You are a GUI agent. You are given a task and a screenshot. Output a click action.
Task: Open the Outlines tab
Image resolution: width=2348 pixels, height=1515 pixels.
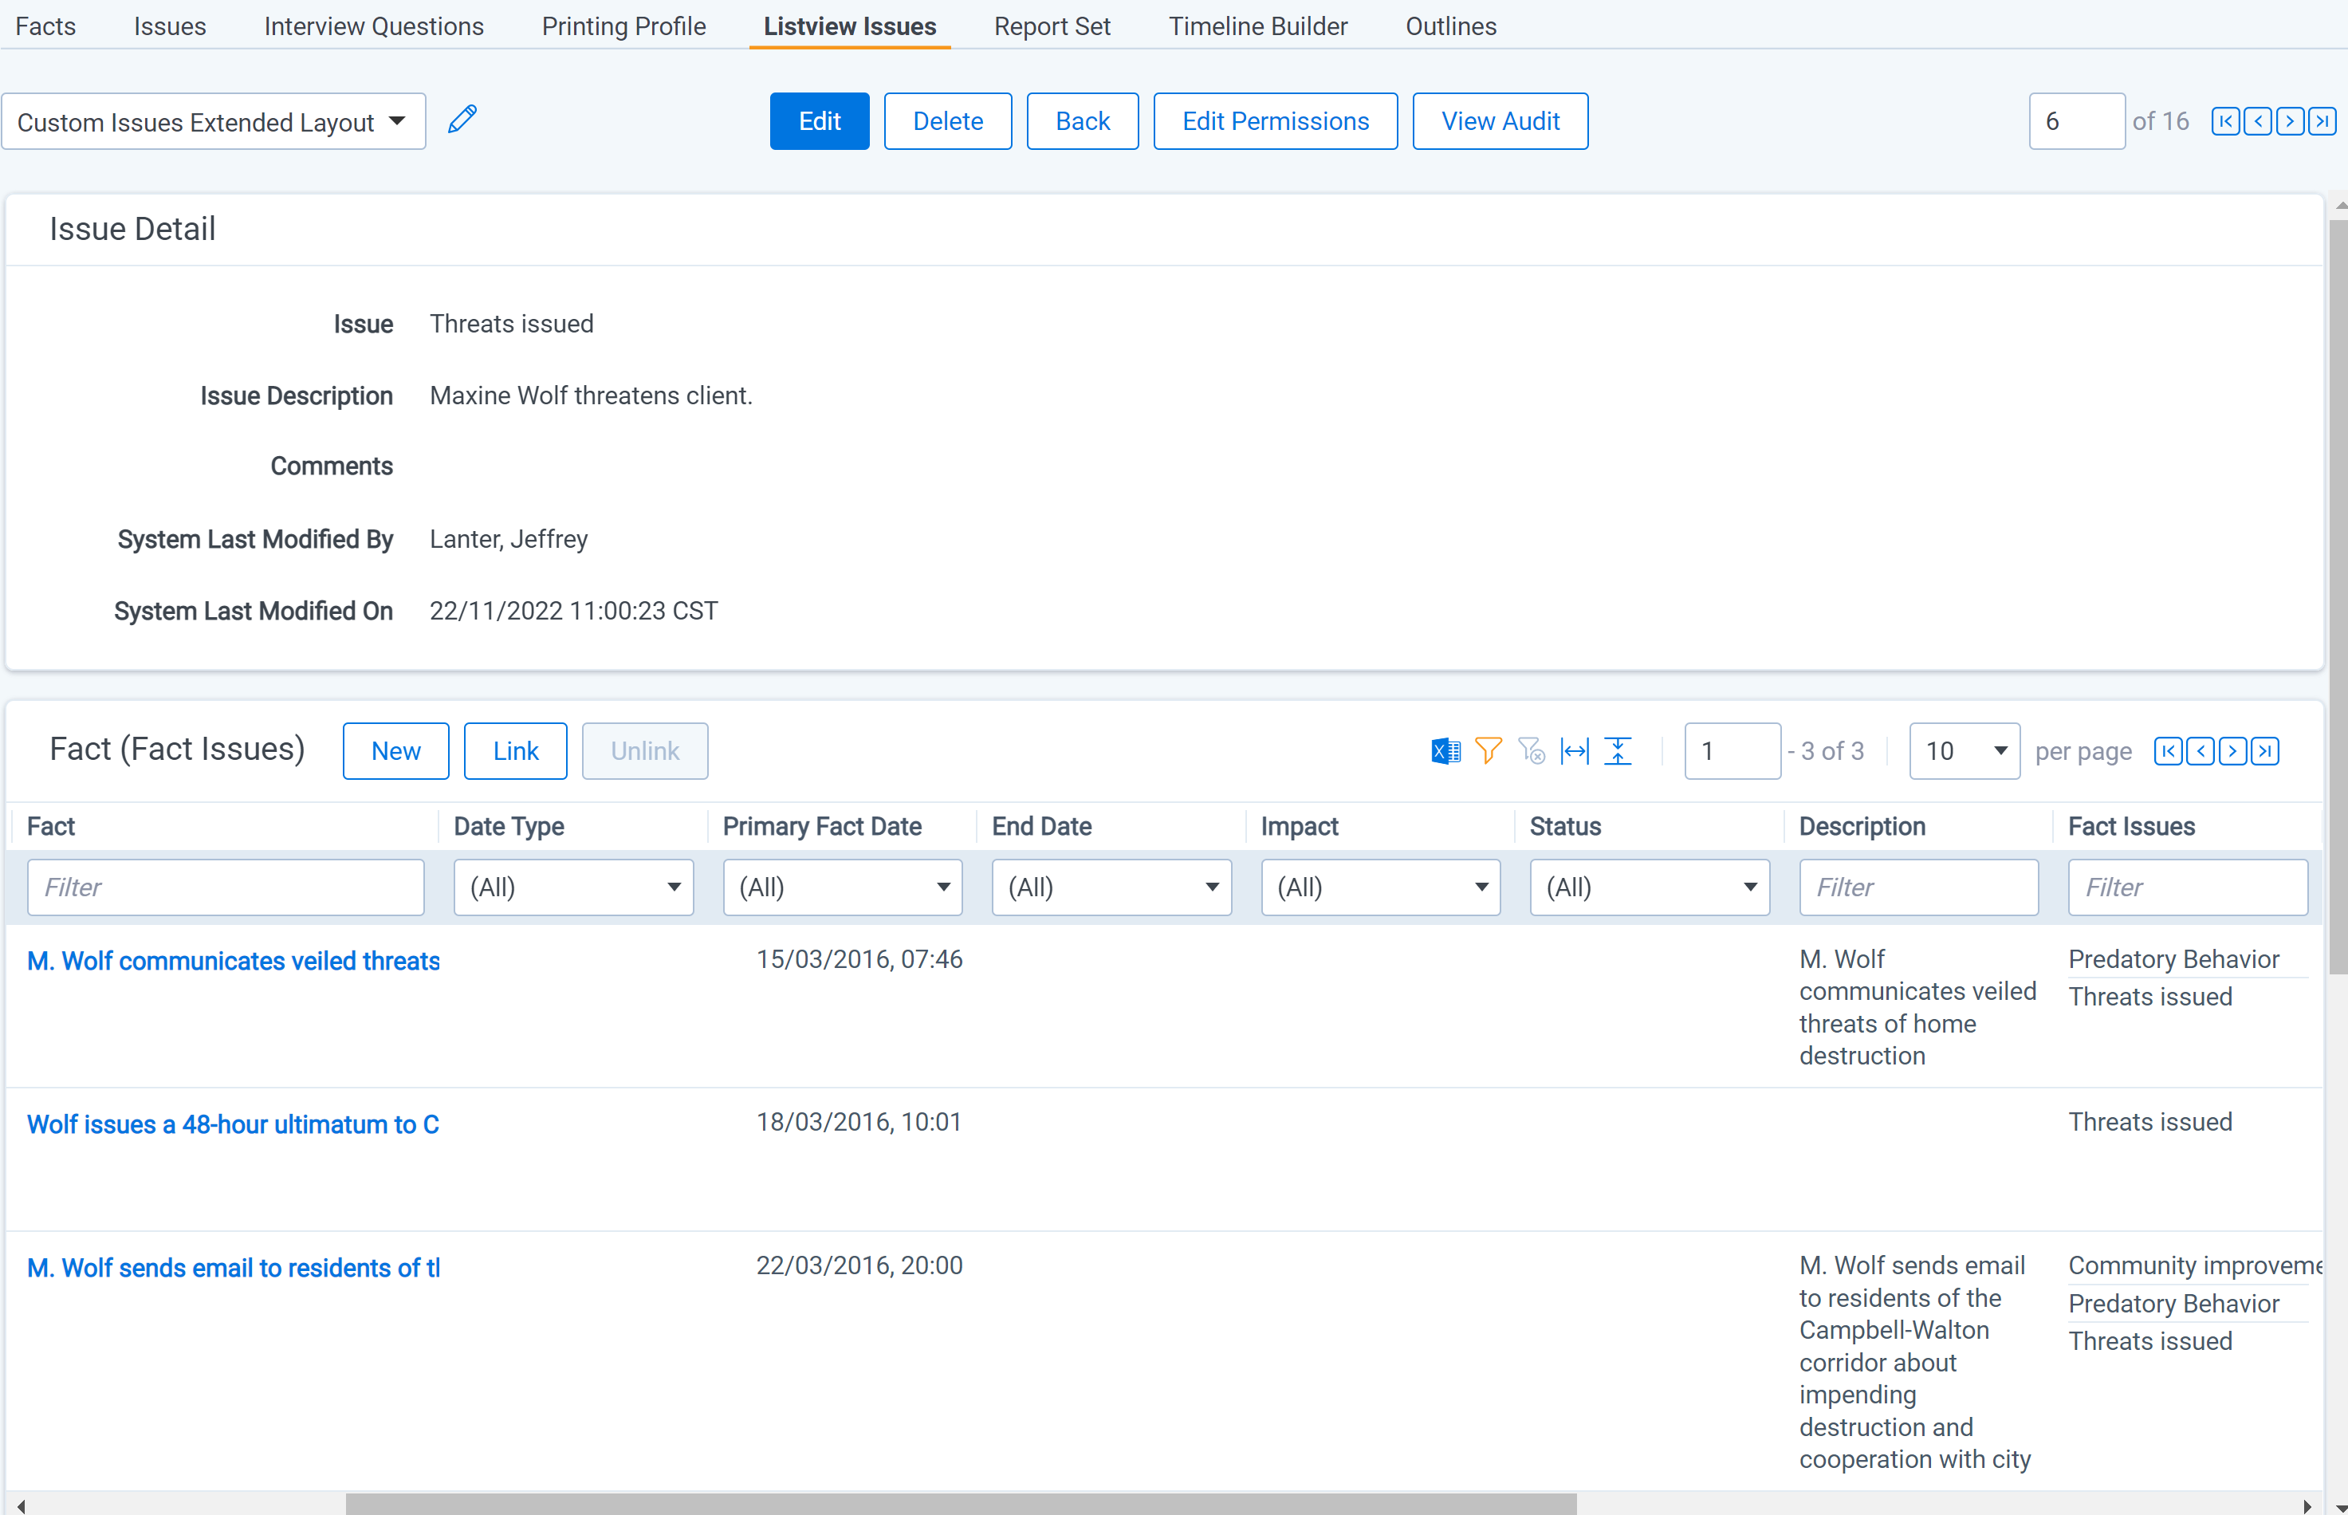tap(1451, 26)
